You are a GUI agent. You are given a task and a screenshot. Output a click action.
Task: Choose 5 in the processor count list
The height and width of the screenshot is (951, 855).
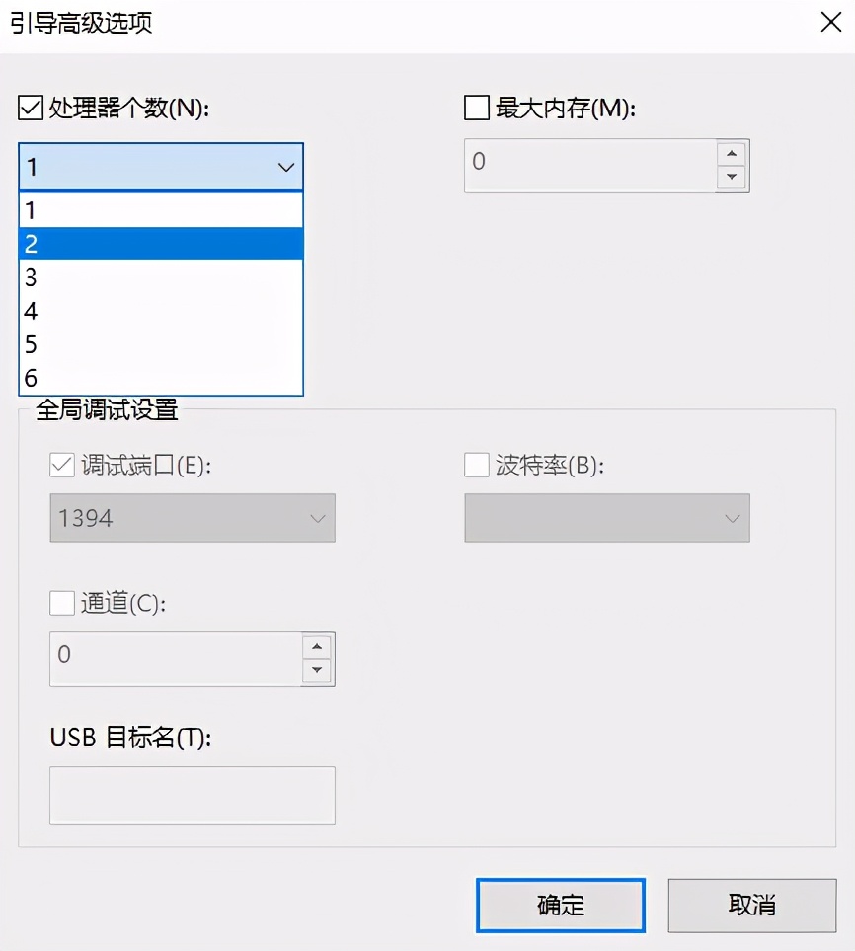161,344
